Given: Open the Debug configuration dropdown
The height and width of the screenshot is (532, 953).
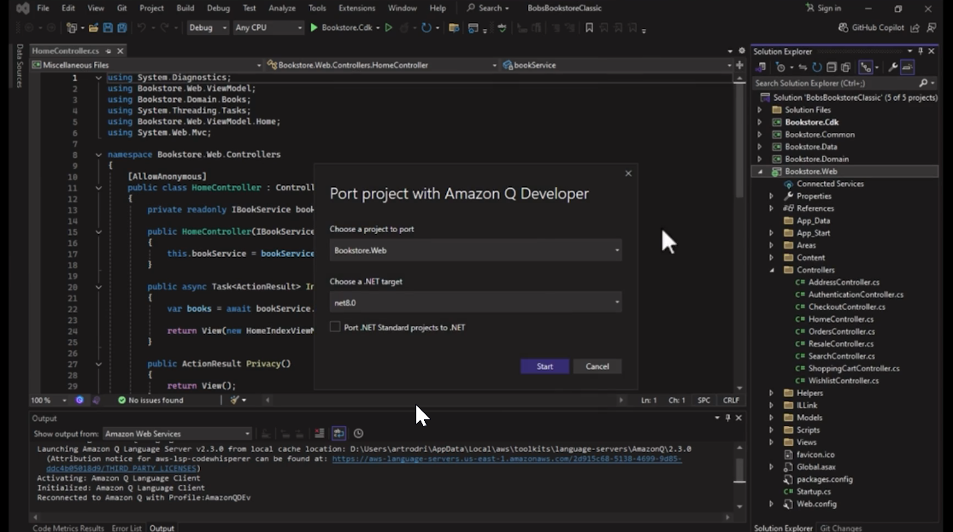Looking at the screenshot, I should click(x=207, y=27).
